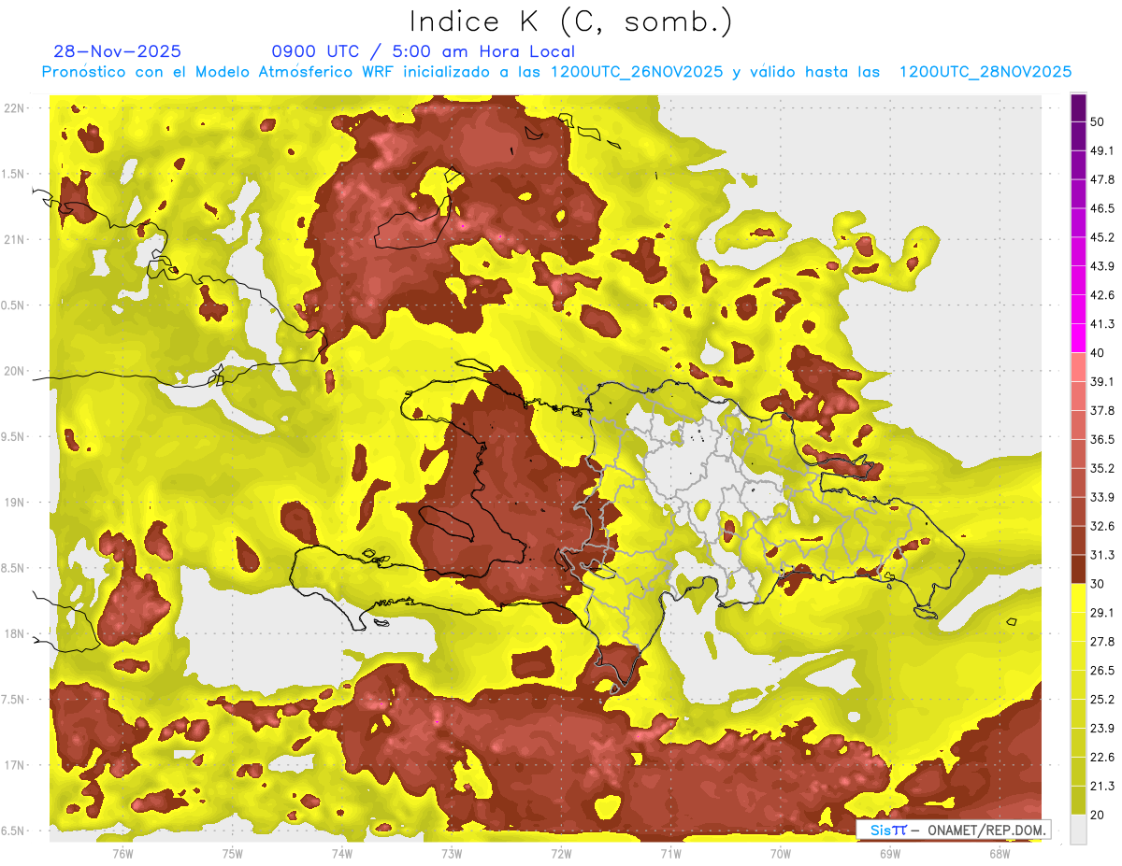Click the "73W" longitude label
Image resolution: width=1122 pixels, height=866 pixels.
(452, 852)
